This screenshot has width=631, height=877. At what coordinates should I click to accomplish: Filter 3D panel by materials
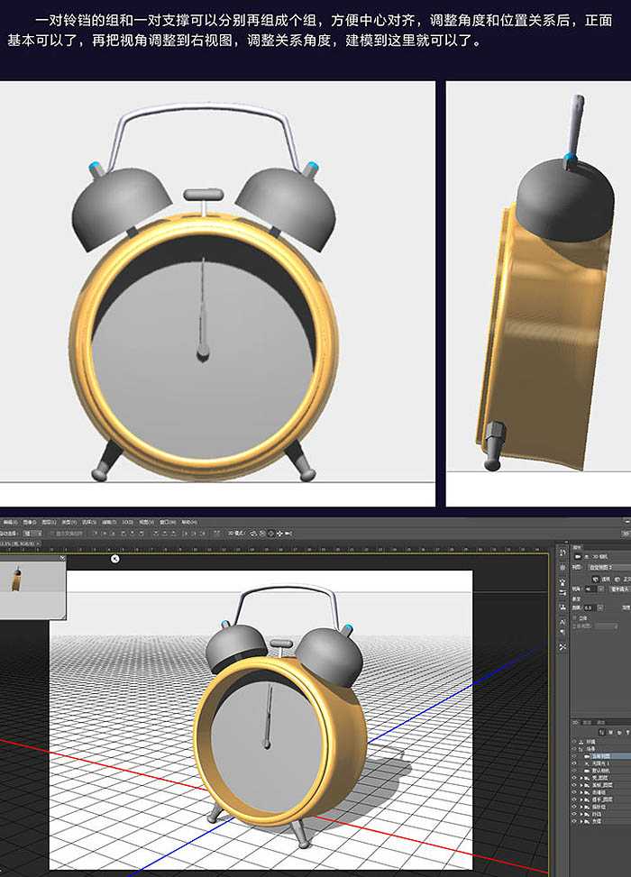point(619,732)
